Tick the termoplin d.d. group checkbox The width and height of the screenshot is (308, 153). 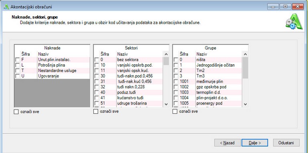tap(176, 92)
